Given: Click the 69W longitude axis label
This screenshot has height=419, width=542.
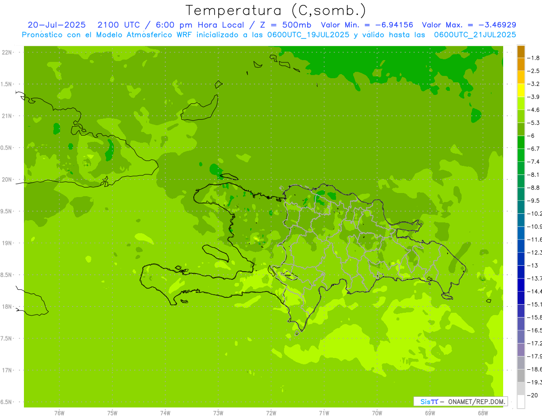Looking at the screenshot, I should pyautogui.click(x=430, y=413).
